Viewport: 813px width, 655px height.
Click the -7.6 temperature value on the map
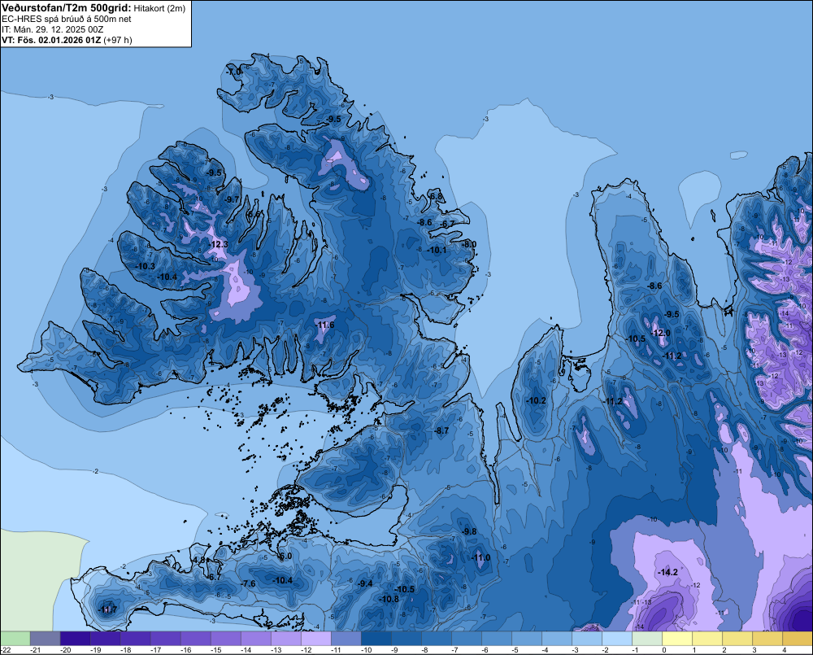tap(248, 583)
